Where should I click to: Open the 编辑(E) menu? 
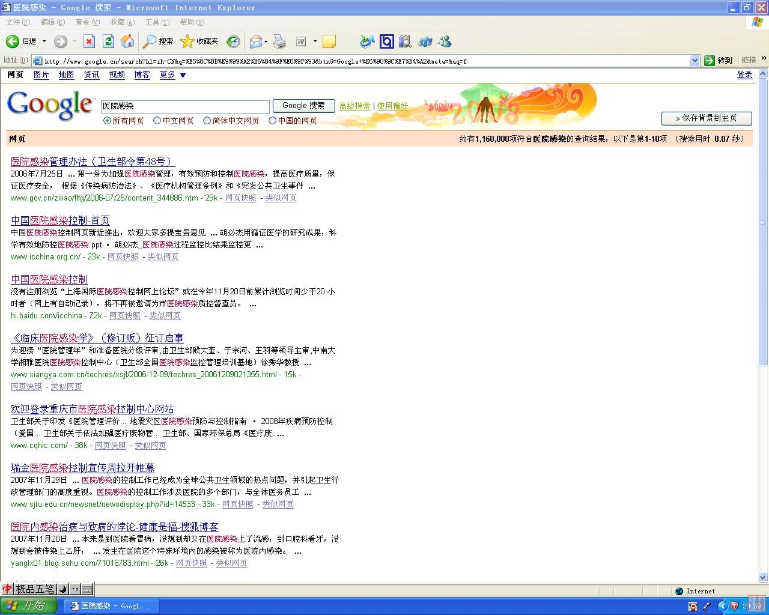click(52, 22)
